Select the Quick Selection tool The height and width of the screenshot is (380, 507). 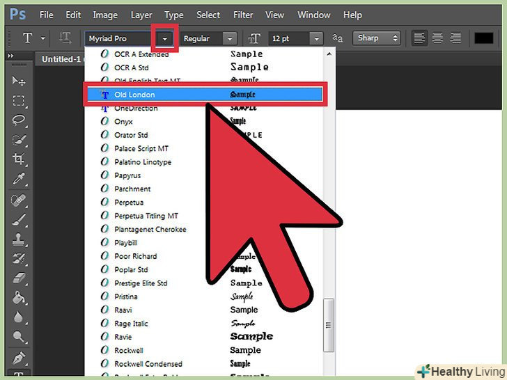point(18,140)
